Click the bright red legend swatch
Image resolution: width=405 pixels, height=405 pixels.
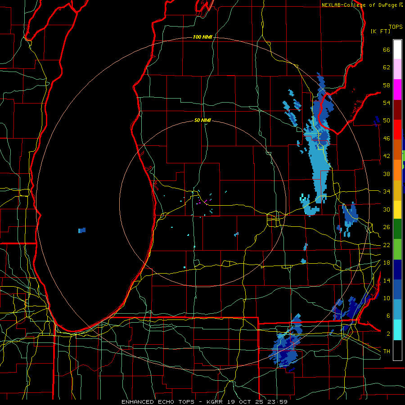[397, 130]
